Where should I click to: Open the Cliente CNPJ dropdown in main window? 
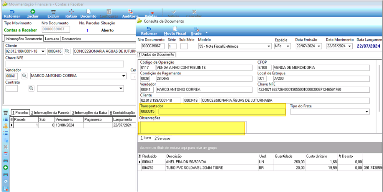[43, 51]
